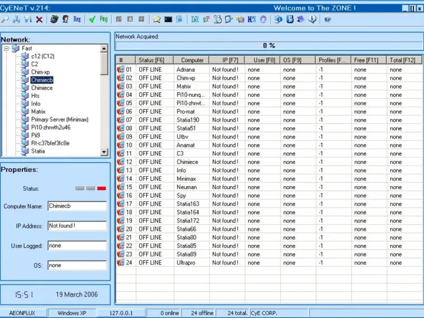Image resolution: width=424 pixels, height=318 pixels.
Task: Click the red status indicator light
Action: 101,188
